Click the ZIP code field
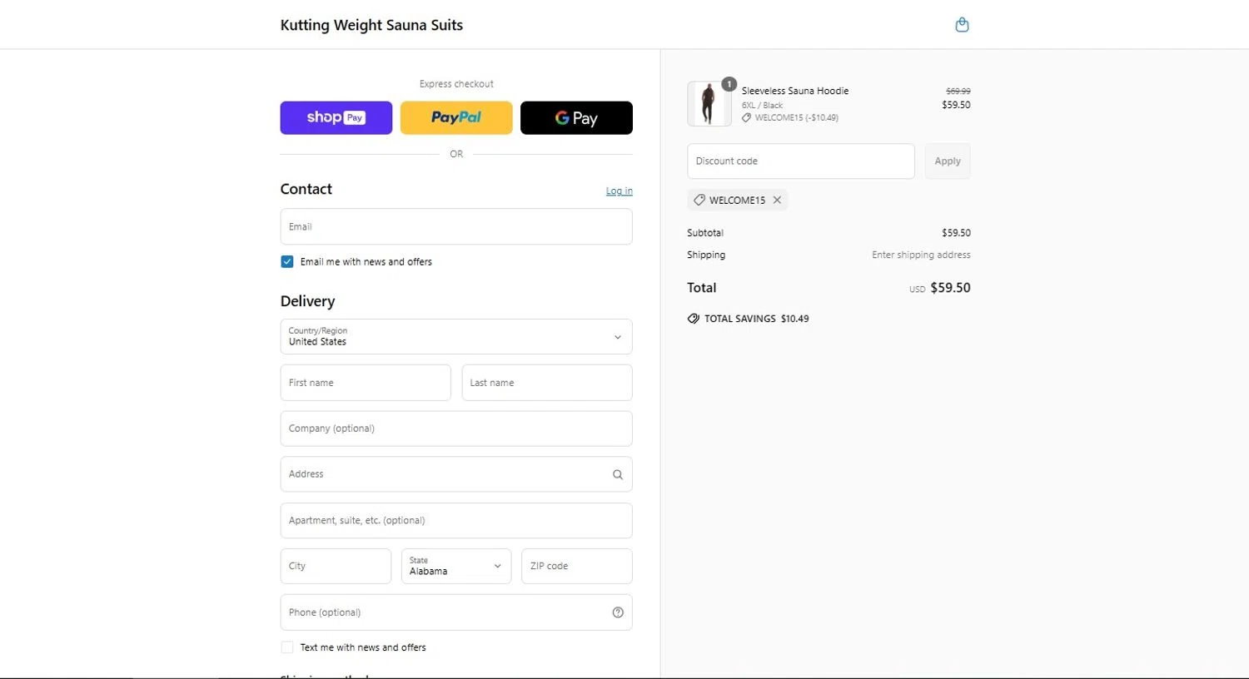This screenshot has width=1249, height=679. pyautogui.click(x=577, y=566)
